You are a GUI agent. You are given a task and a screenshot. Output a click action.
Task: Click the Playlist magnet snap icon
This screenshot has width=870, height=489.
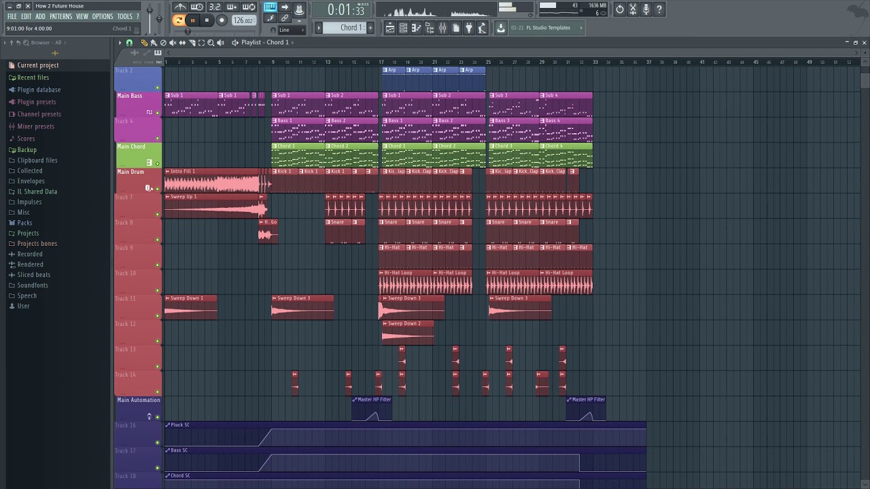coord(129,42)
